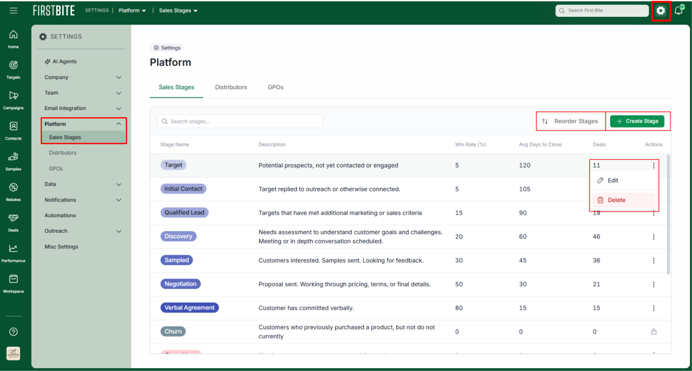
Task: Open Samples in the sidebar
Action: [x=13, y=161]
